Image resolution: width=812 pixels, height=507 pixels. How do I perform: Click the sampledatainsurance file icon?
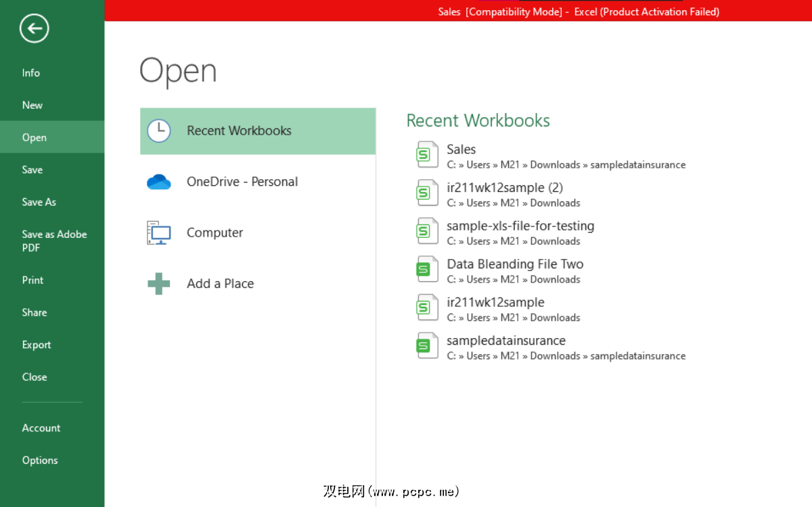click(427, 346)
